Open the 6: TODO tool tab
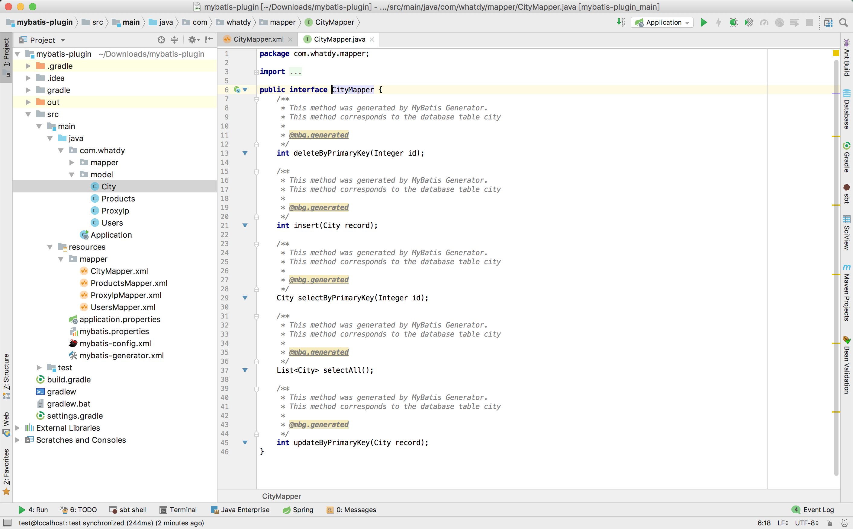The height and width of the screenshot is (529, 853). 79,510
